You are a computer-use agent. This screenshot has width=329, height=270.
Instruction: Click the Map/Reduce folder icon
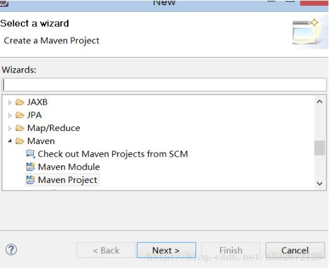click(19, 128)
